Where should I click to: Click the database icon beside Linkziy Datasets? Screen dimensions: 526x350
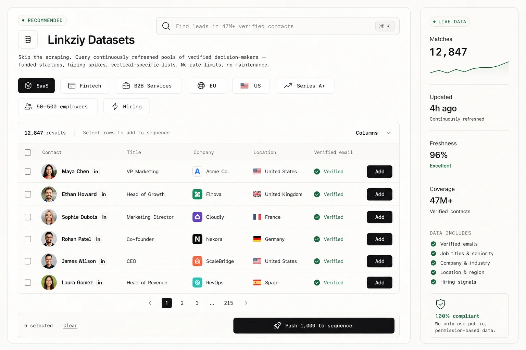28,40
